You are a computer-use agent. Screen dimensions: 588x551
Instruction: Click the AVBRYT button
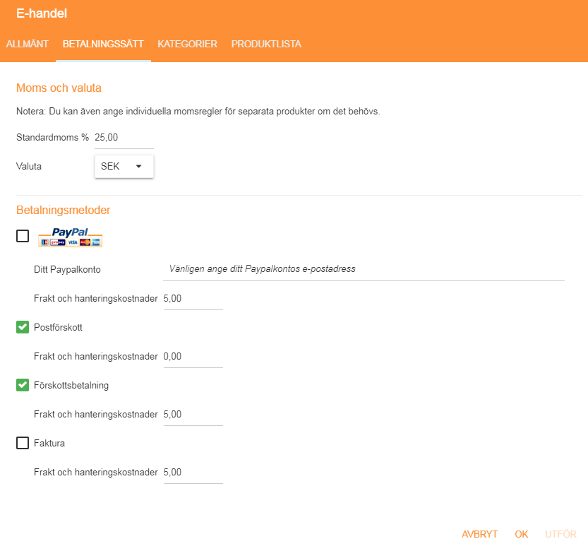point(479,534)
